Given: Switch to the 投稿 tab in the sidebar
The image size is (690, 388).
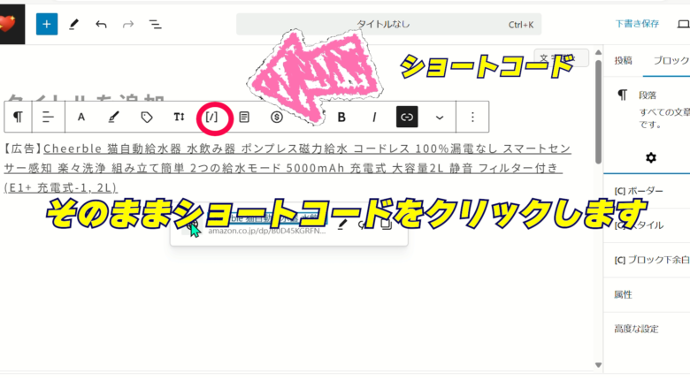Looking at the screenshot, I should [x=624, y=60].
